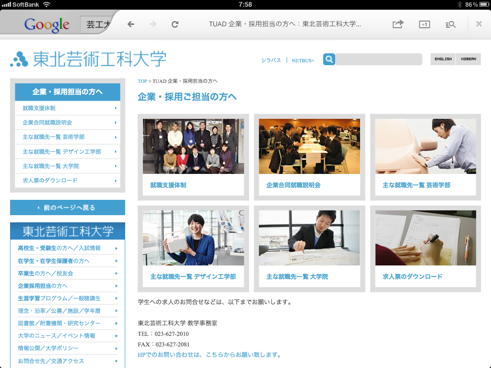This screenshot has width=491, height=368.
Task: Open sidebar item 求人票のダウンロード
Action: (x=68, y=180)
